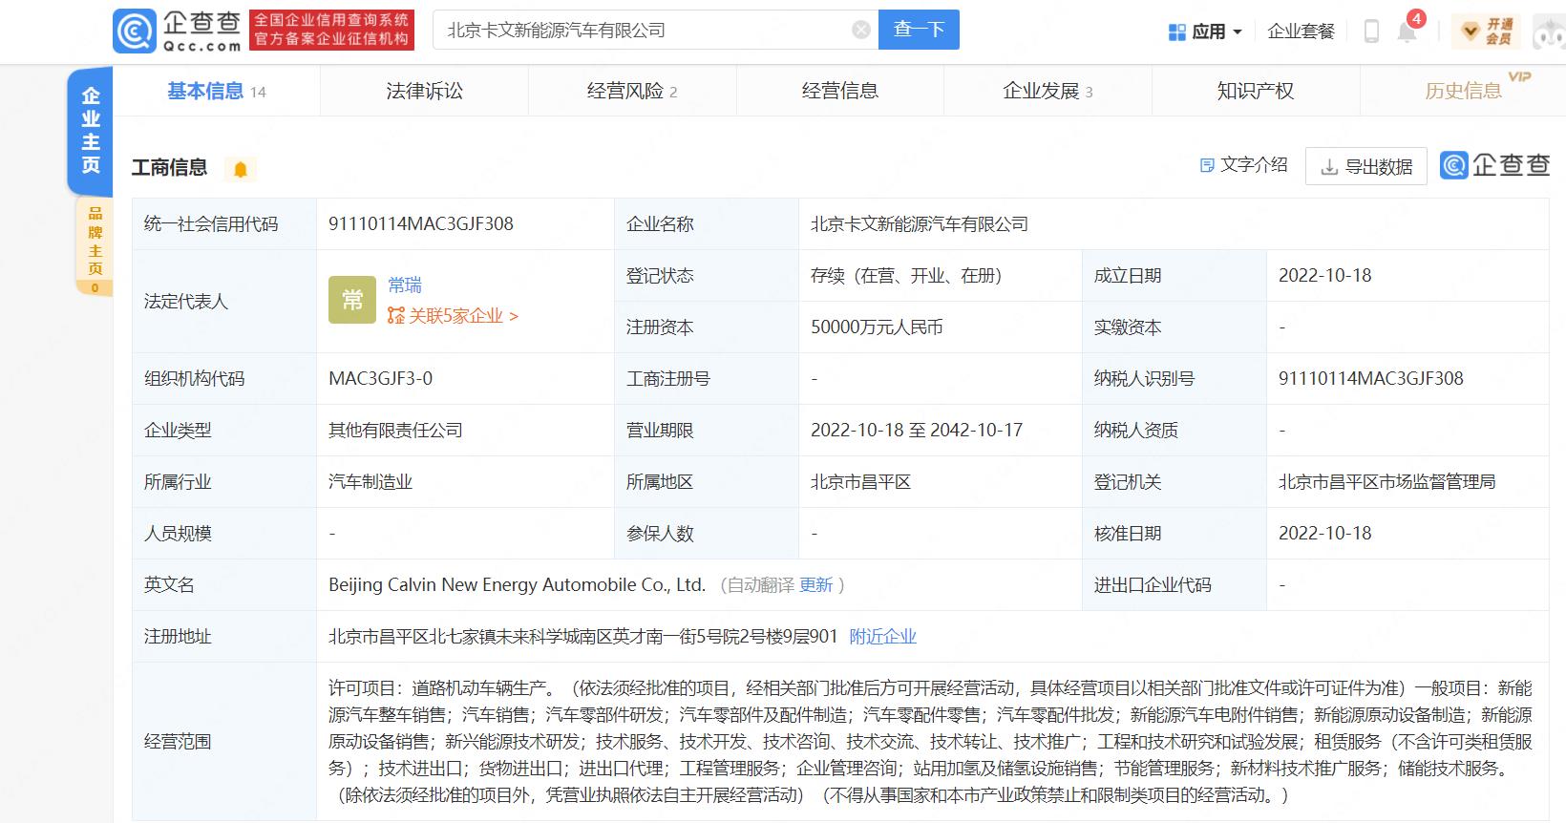Click the 导出数据 export button
This screenshot has height=823, width=1566.
pyautogui.click(x=1365, y=167)
